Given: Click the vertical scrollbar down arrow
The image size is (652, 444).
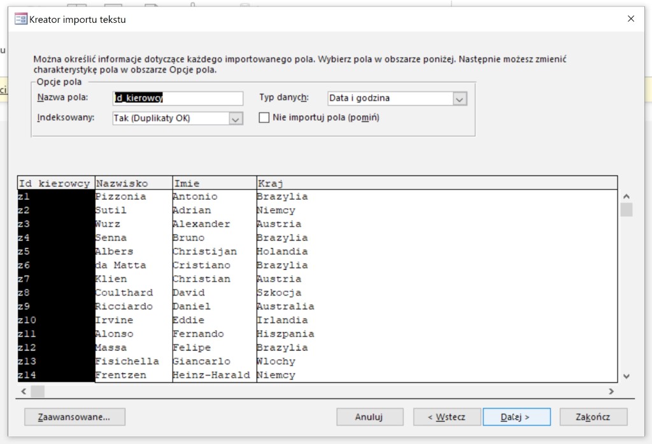Looking at the screenshot, I should (x=626, y=376).
